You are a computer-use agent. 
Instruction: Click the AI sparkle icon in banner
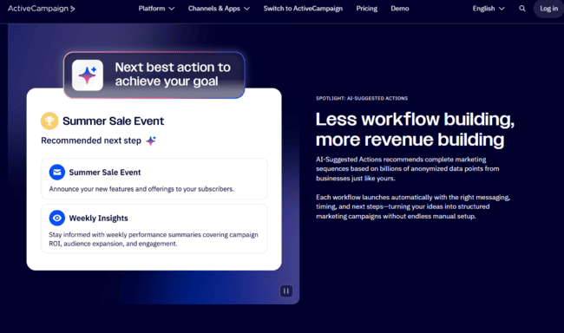coord(88,75)
